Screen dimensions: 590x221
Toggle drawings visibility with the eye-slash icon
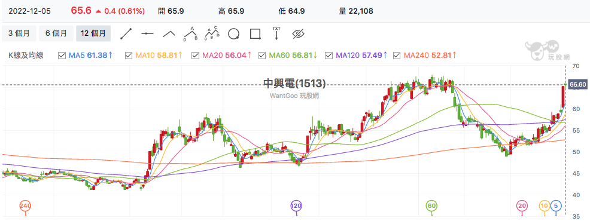(298, 34)
